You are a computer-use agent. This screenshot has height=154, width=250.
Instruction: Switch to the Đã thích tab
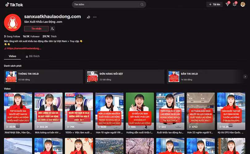coord(32,56)
